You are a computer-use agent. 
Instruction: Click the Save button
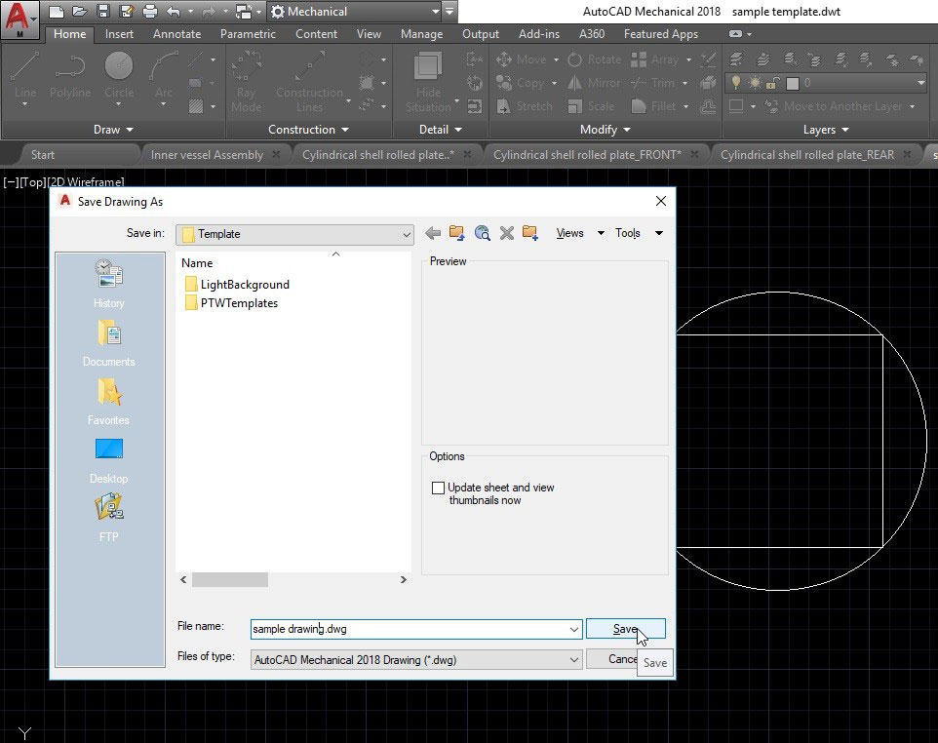625,629
